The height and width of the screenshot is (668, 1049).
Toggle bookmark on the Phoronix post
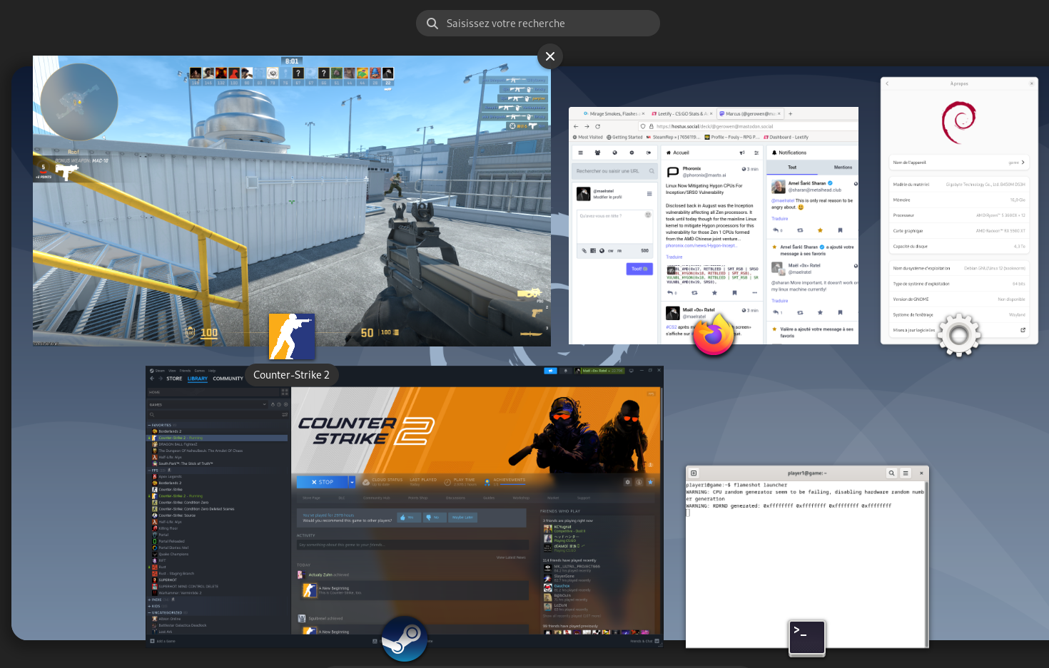tap(734, 293)
